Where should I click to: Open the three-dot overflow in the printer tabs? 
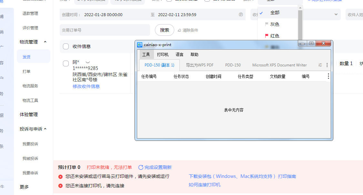[327, 65]
